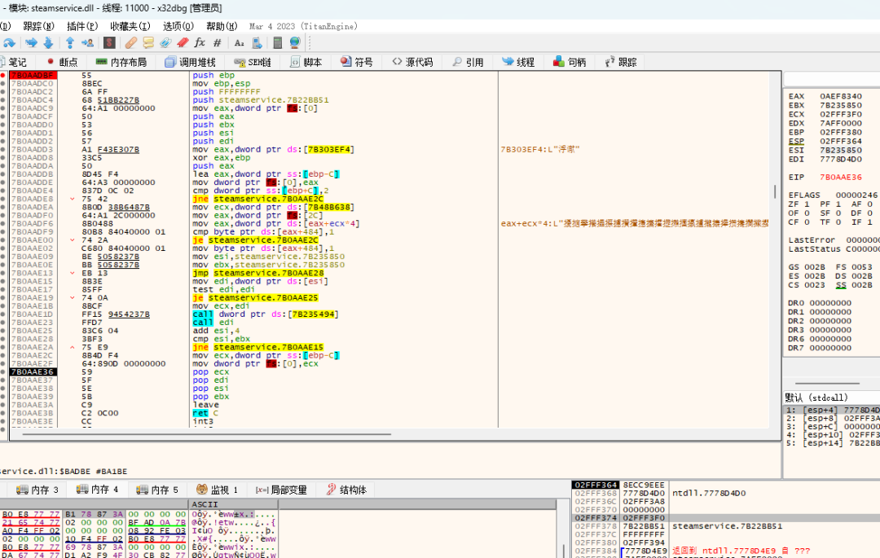880x558 pixels.
Task: Toggle the breakpoint bullet at row 7B0AAE3B
Action: pos(2,413)
